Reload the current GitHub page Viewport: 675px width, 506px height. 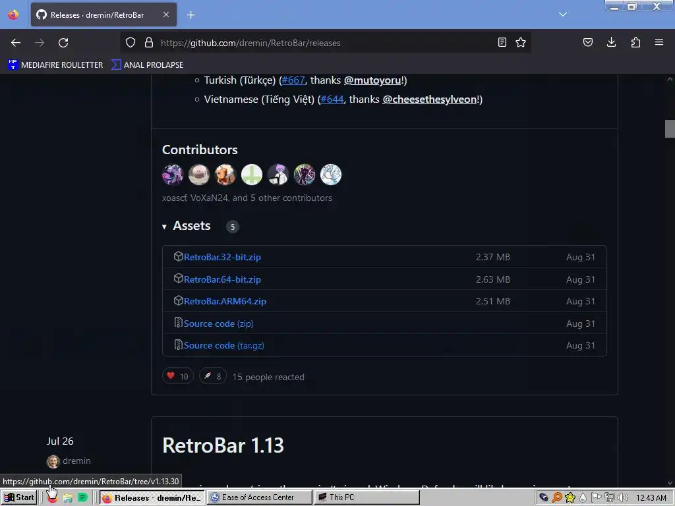[63, 43]
